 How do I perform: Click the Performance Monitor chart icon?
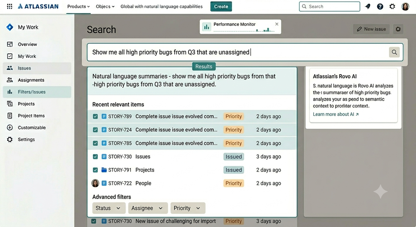[207, 27]
